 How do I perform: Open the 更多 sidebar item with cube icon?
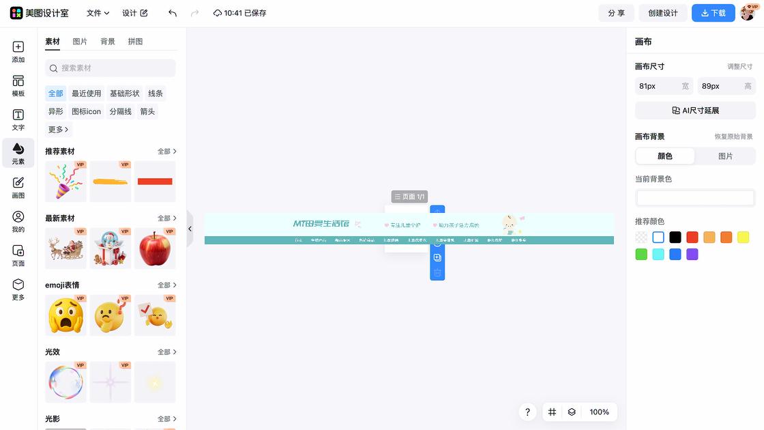(x=18, y=289)
